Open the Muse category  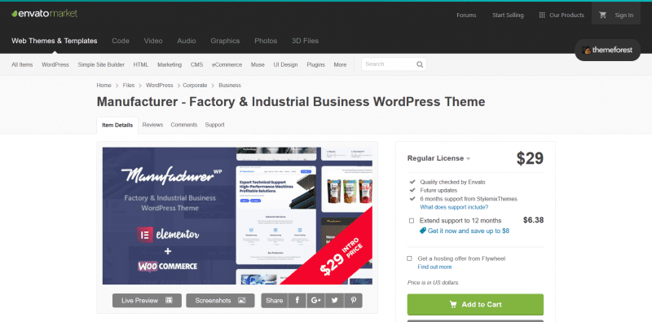[x=258, y=65]
